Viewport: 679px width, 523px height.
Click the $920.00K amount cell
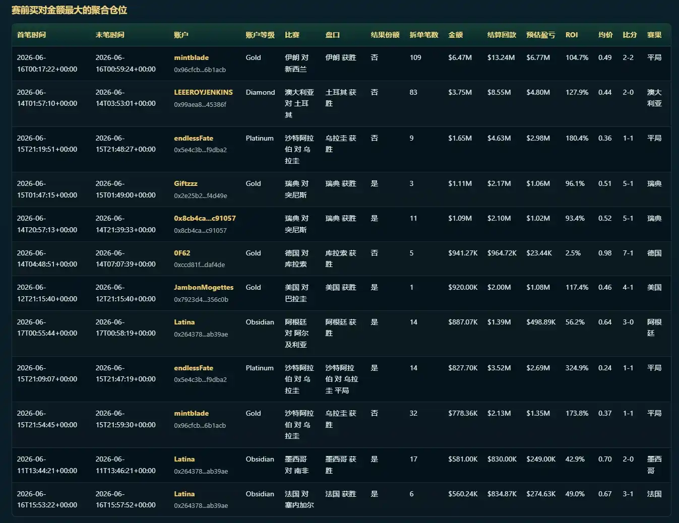point(463,287)
